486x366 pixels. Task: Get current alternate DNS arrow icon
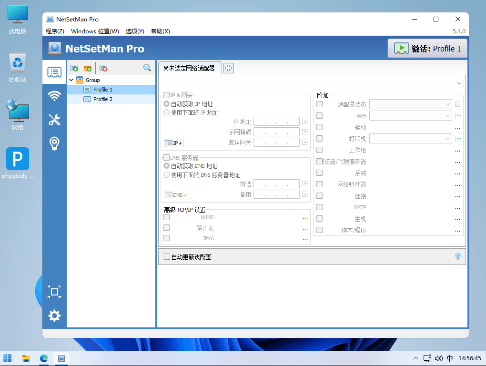(305, 194)
